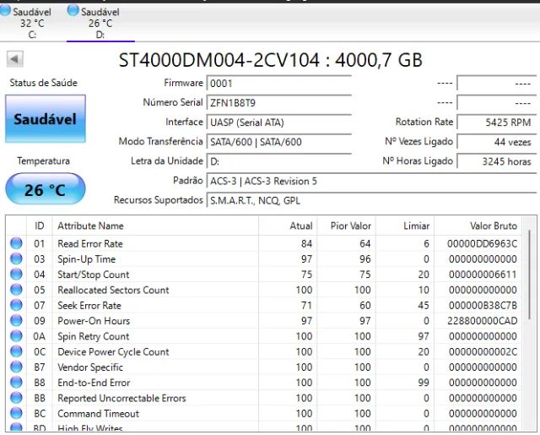The height and width of the screenshot is (435, 540).
Task: Click raw value 00000000002C
Action: 483,352
